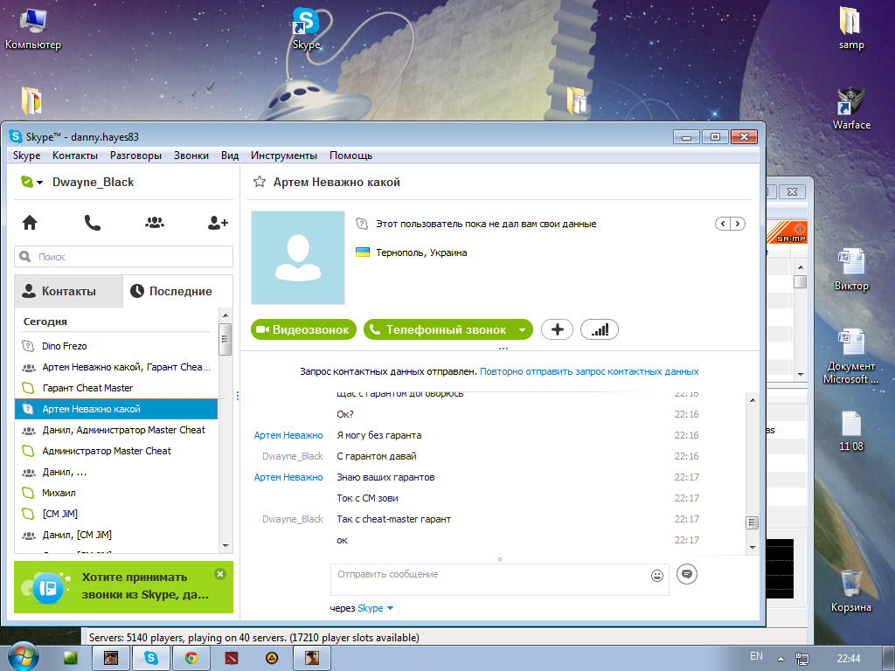Click the chat scrollbar down arrow
Screen dimensions: 895x671
pos(753,547)
